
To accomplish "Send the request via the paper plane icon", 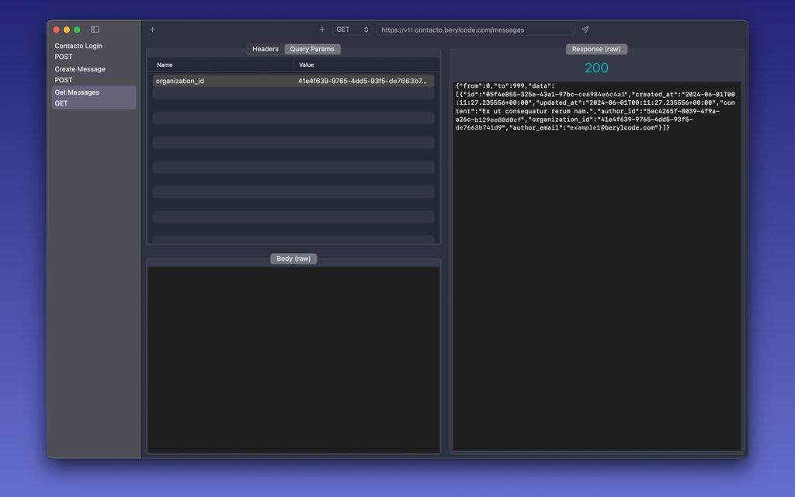I will point(585,29).
